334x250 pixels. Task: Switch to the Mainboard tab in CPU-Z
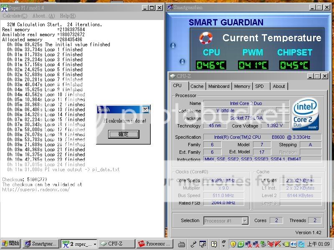(x=219, y=86)
